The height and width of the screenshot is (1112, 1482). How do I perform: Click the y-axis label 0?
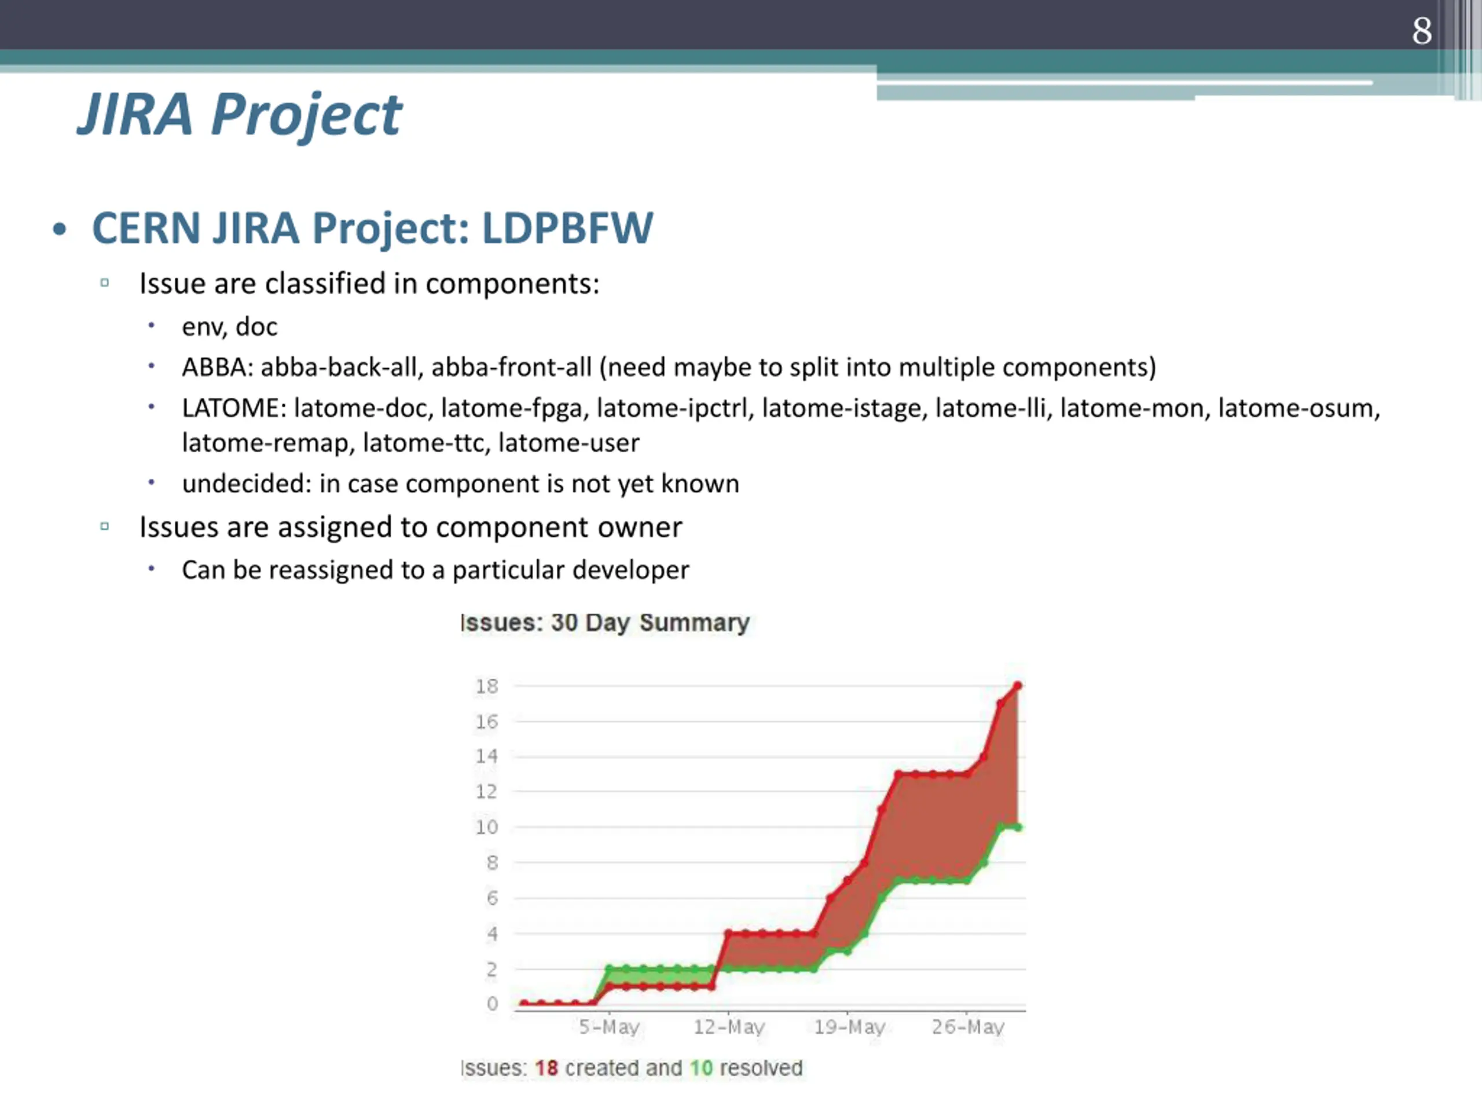pyautogui.click(x=493, y=1004)
